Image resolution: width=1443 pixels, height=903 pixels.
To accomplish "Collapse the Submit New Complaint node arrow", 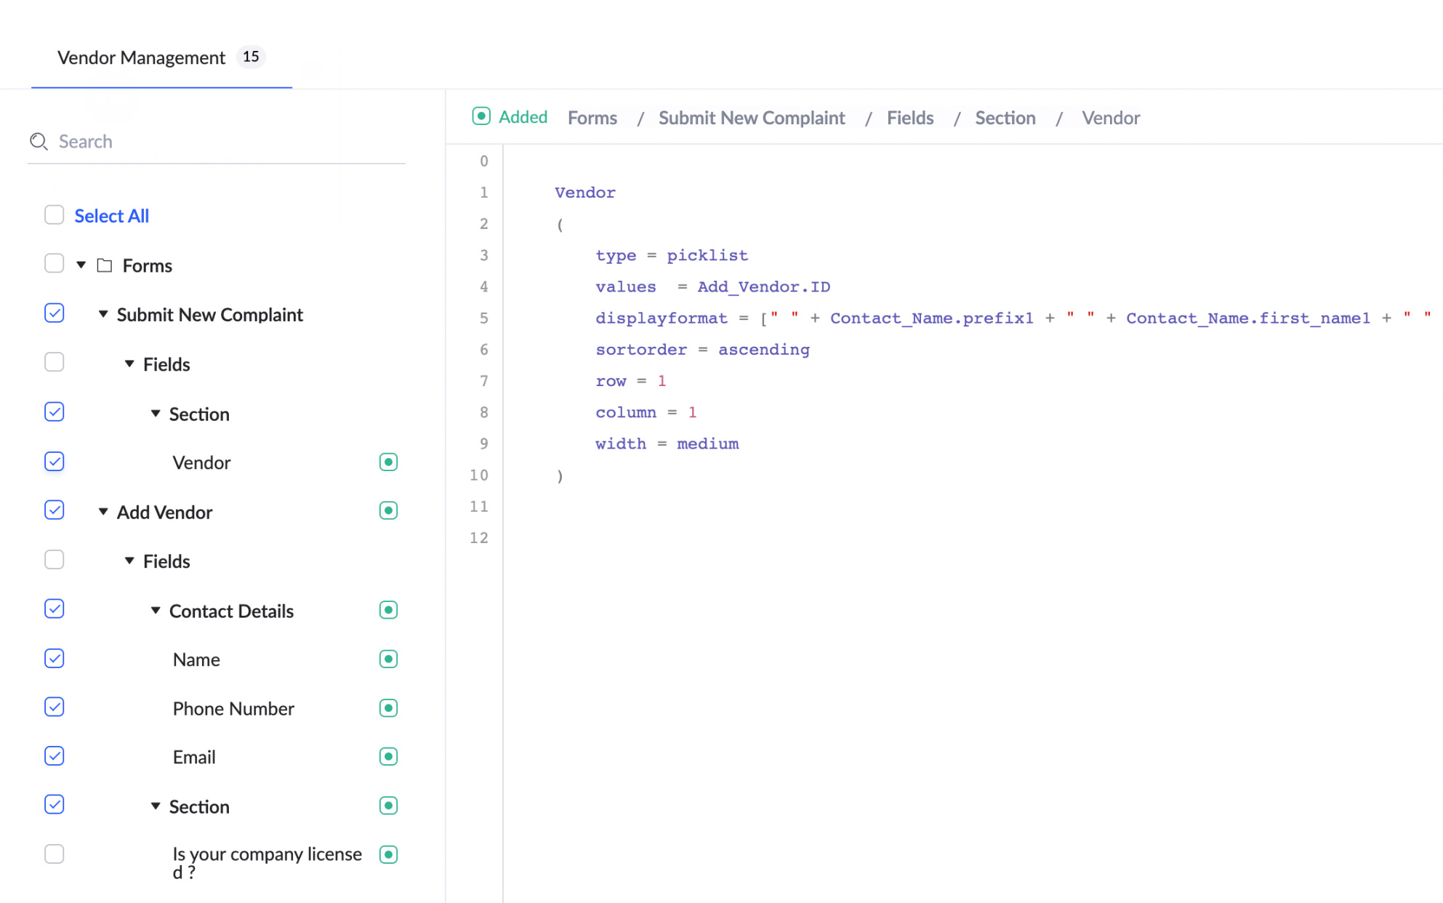I will [x=103, y=314].
